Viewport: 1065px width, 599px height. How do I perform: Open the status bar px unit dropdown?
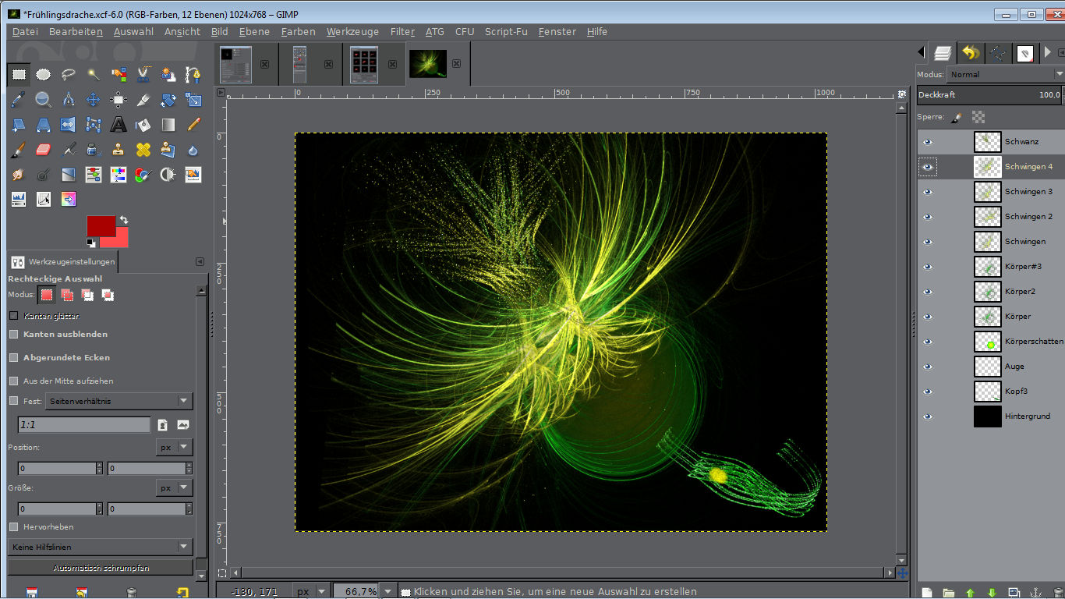[311, 591]
